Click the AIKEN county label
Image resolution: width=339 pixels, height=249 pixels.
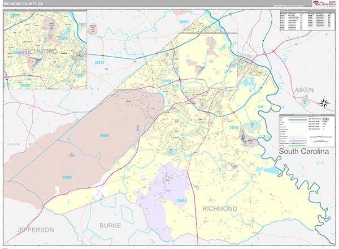pos(304,90)
